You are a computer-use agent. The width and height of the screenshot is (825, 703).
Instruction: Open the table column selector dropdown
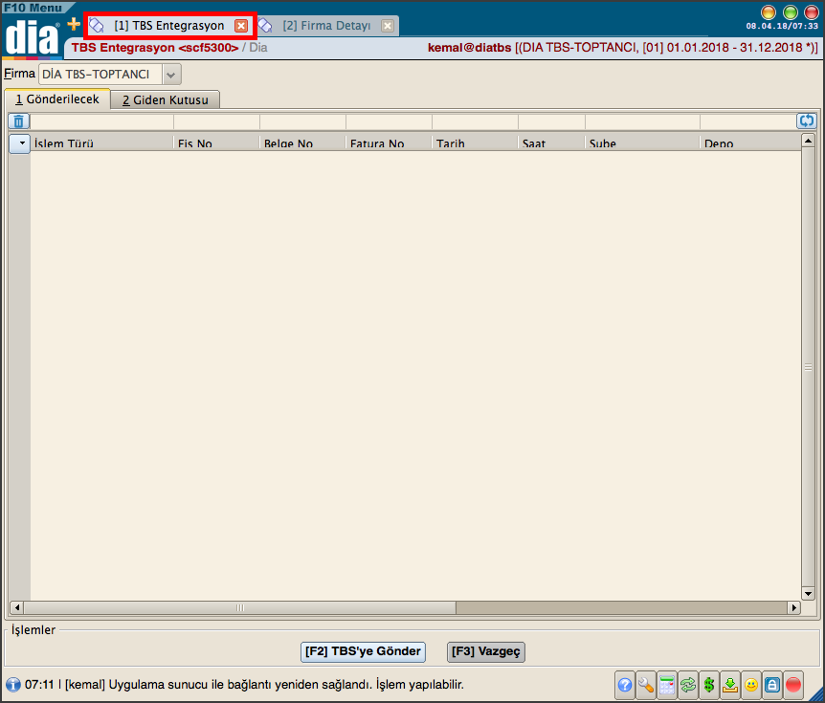pos(20,143)
